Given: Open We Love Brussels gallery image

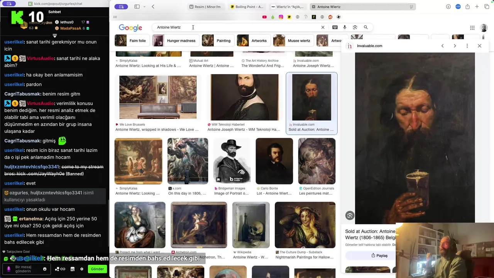Looking at the screenshot, I should pyautogui.click(x=158, y=97).
